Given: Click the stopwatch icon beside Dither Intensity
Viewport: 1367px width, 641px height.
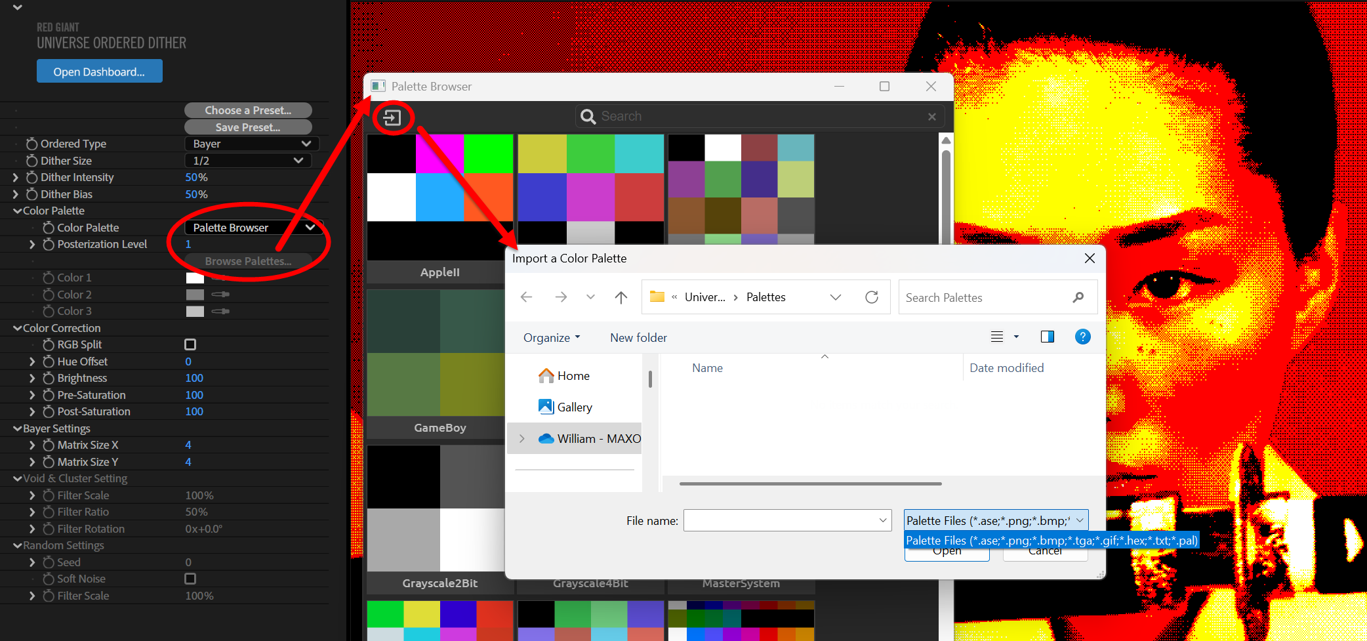Looking at the screenshot, I should point(31,177).
